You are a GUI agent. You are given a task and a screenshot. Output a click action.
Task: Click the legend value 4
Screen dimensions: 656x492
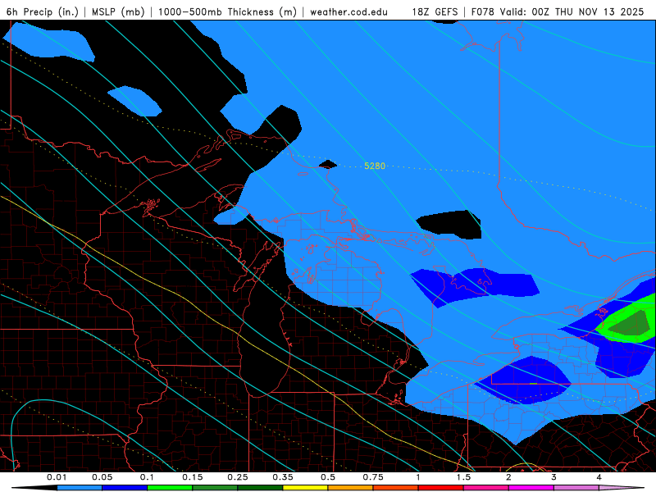pyautogui.click(x=599, y=477)
